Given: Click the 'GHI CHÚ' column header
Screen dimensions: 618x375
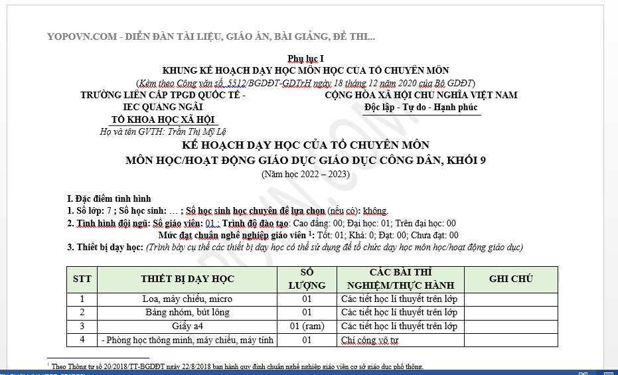Looking at the screenshot, I should [x=510, y=279].
